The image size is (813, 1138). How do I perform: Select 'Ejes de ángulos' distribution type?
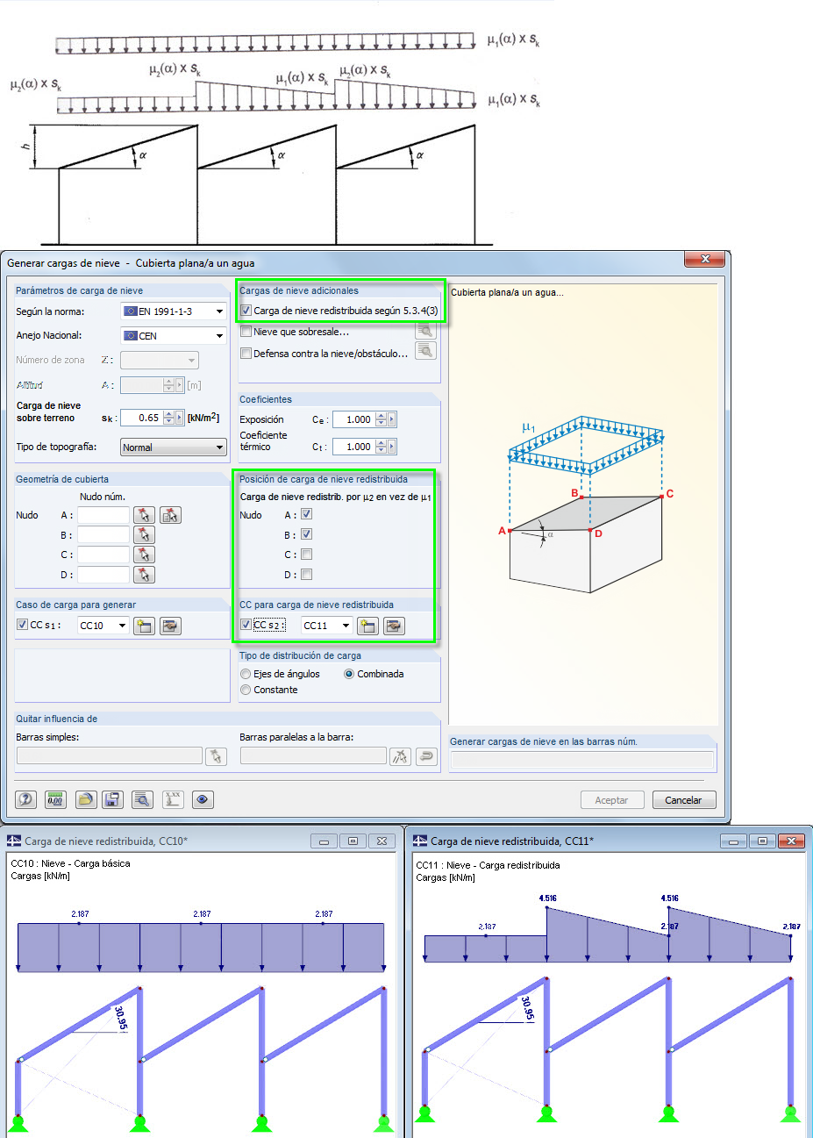(x=246, y=674)
